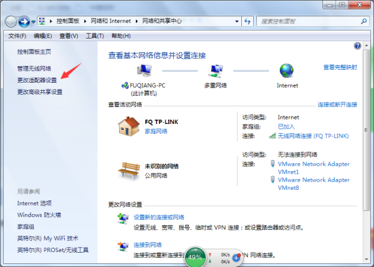Focus the 搜索控制面板 search field
This screenshot has height=267, width=374.
pos(309,21)
